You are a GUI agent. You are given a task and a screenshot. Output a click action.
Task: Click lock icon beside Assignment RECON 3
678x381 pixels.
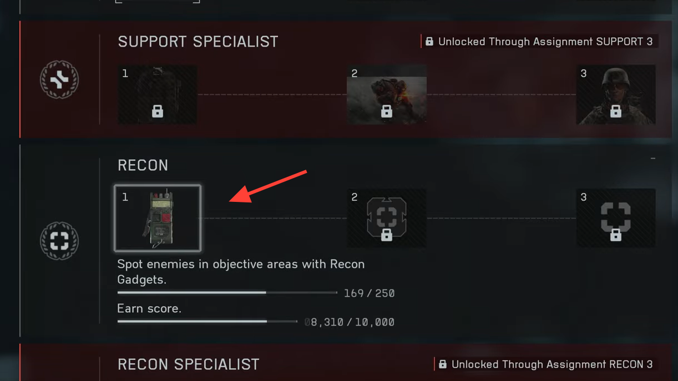pyautogui.click(x=442, y=364)
